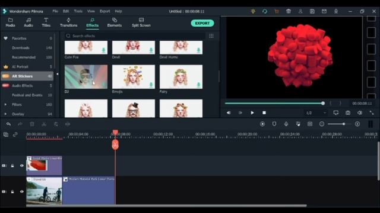
Task: Expand the Filters category arrow
Action: (5, 105)
